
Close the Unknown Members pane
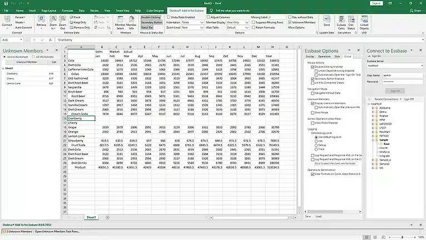point(57,50)
